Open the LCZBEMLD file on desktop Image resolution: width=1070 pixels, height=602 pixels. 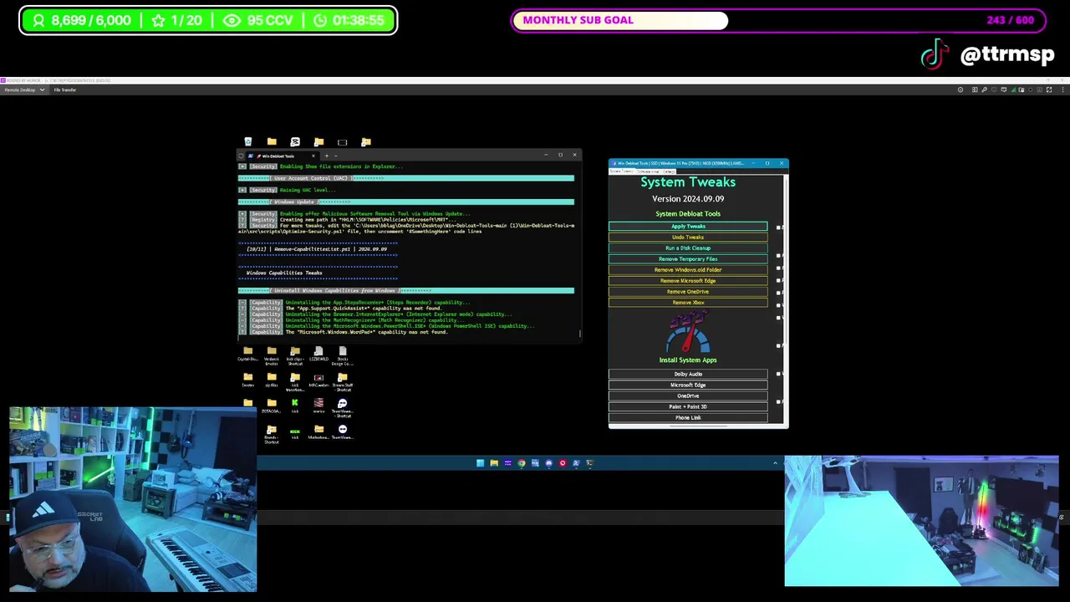coord(318,355)
